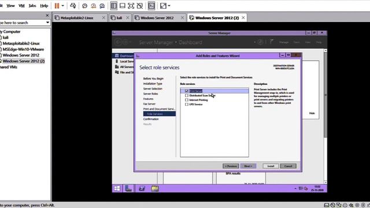
Task: Click the hard disk device icon in the VMware status bar
Action: coord(327,205)
